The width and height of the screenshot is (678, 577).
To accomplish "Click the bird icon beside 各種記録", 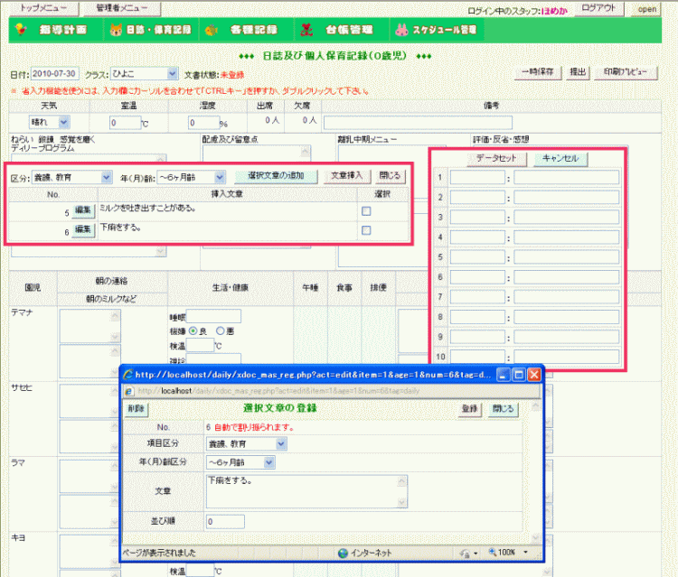I will pos(211,30).
